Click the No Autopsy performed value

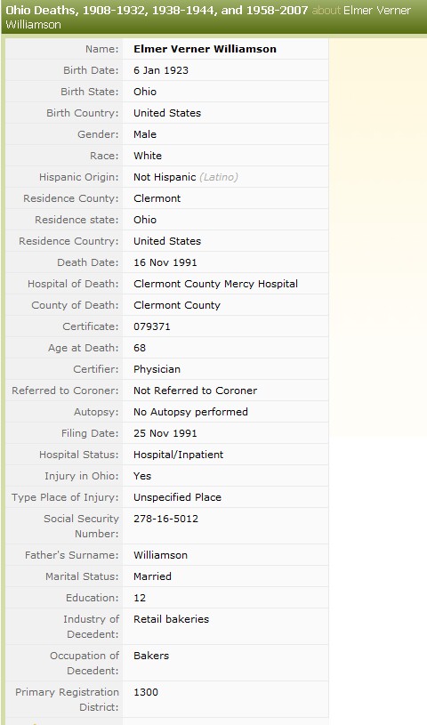click(x=190, y=412)
